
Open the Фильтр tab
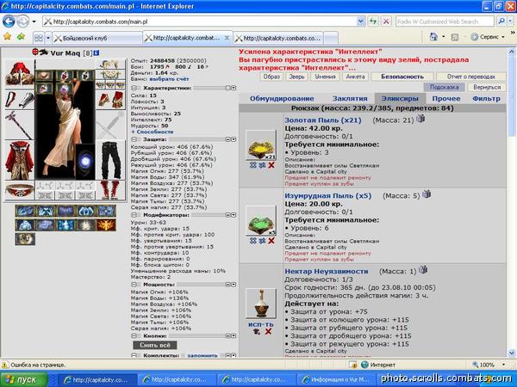pyautogui.click(x=486, y=98)
